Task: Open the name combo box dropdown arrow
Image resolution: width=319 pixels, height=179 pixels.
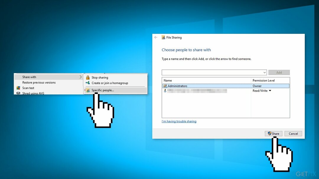Action: (264, 72)
